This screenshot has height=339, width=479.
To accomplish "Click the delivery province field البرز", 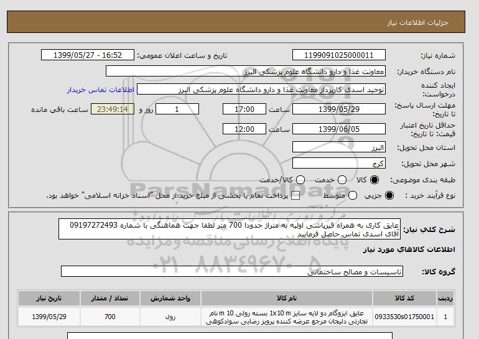I will pos(339,147).
